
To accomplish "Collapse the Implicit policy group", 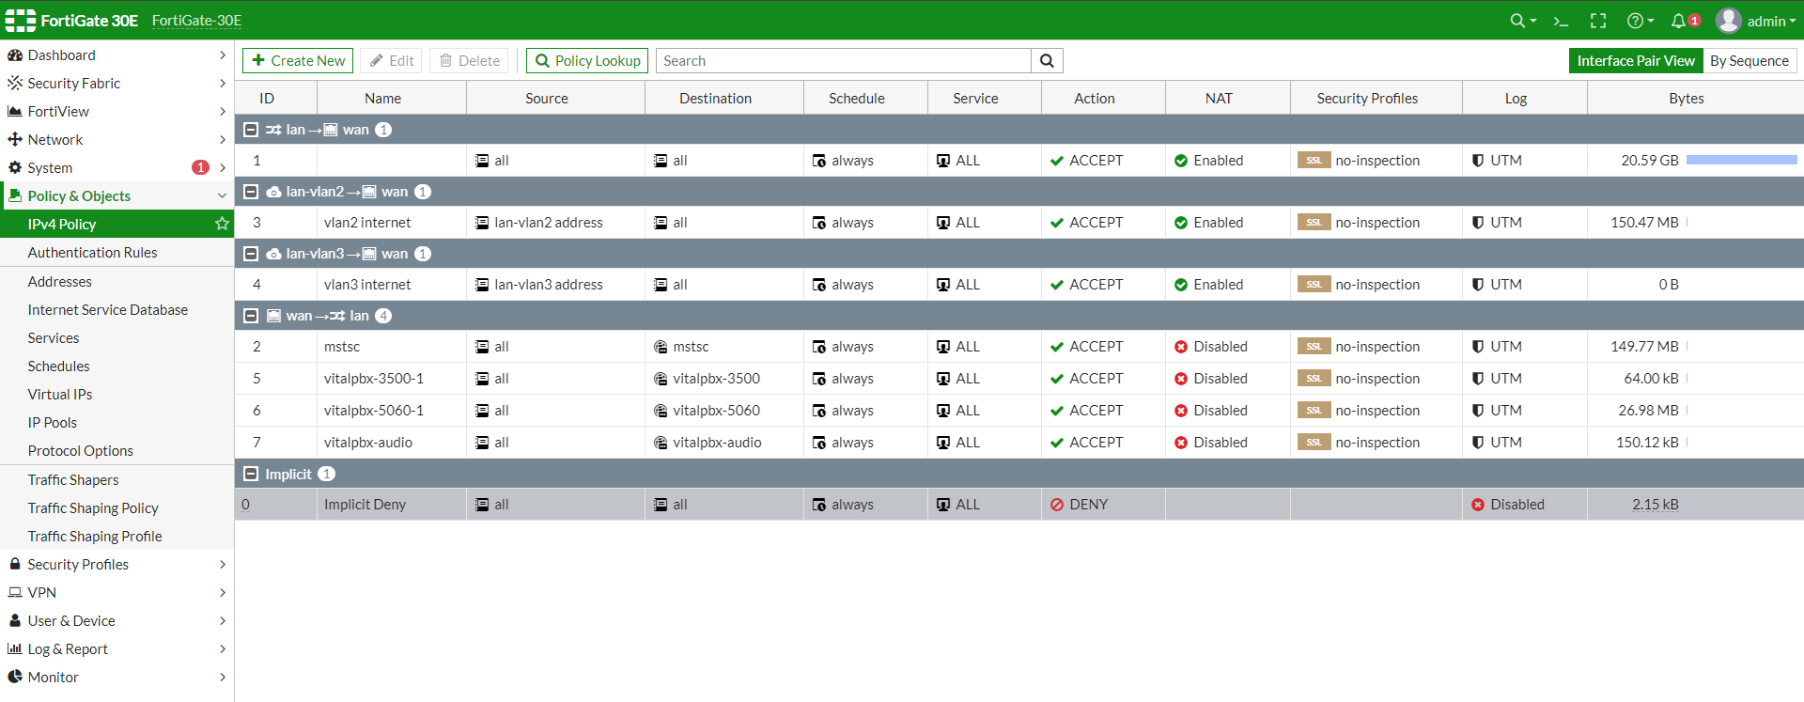I will coord(251,475).
